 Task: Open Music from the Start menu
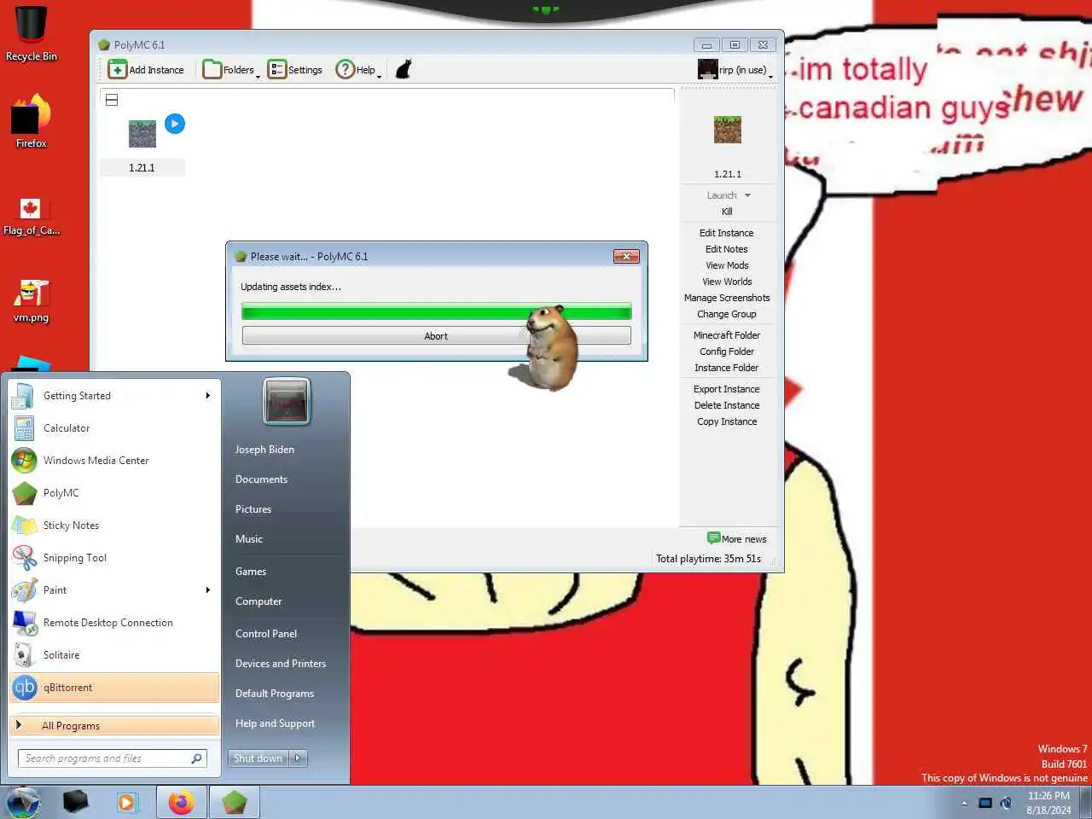point(249,539)
